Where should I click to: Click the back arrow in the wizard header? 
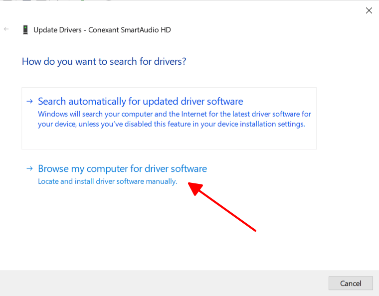[x=6, y=29]
